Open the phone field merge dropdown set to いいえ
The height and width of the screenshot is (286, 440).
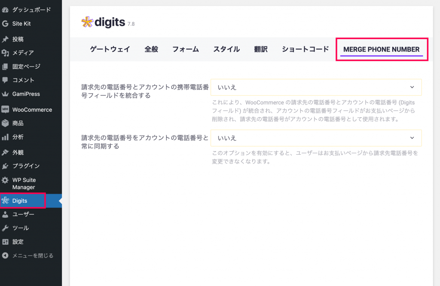316,87
